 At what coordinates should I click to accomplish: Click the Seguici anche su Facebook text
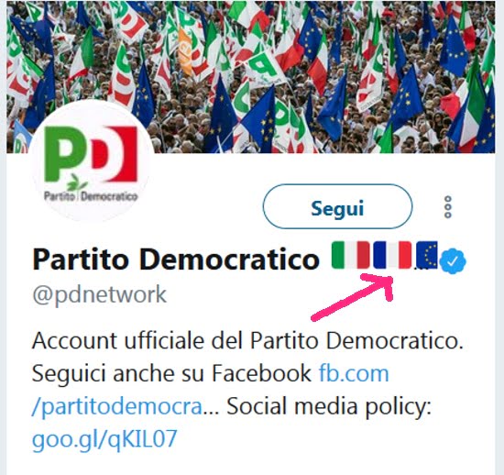pos(171,373)
